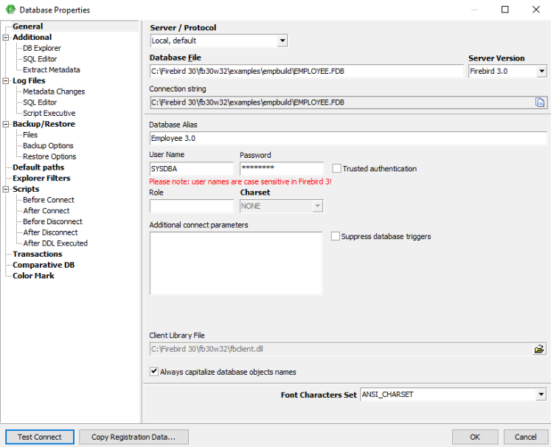Click the copy connection string icon

tap(540, 103)
